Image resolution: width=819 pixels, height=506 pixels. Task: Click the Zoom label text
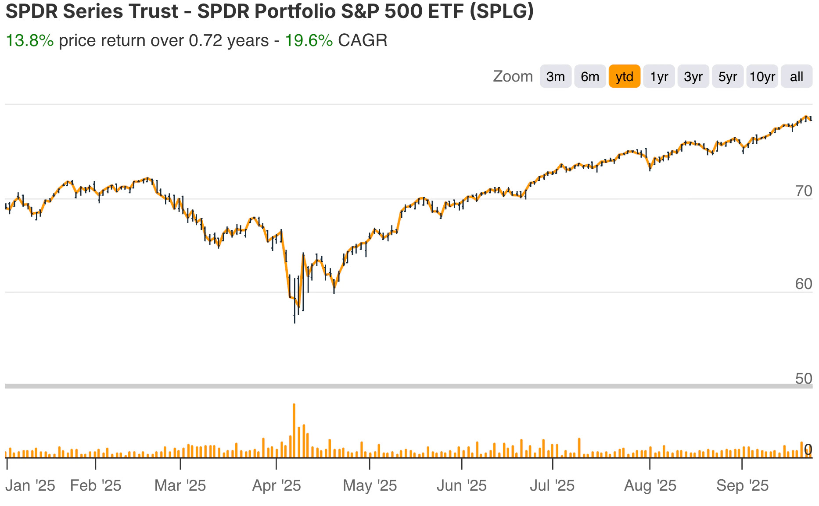tap(513, 76)
